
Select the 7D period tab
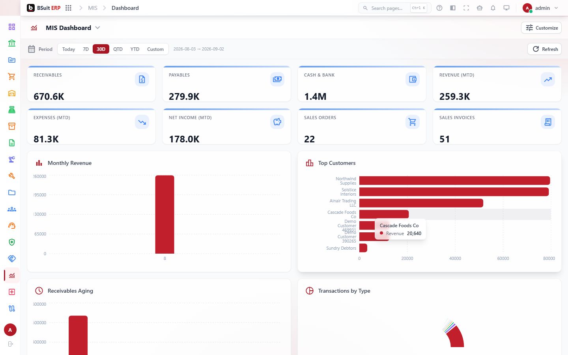click(86, 49)
